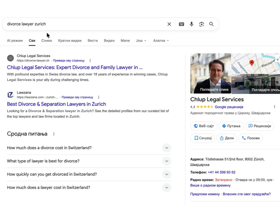Screen dimensions: 280x219
Task: Open Best Divorce & Separation Lawyers in Zurich
Action: pyautogui.click(x=57, y=104)
